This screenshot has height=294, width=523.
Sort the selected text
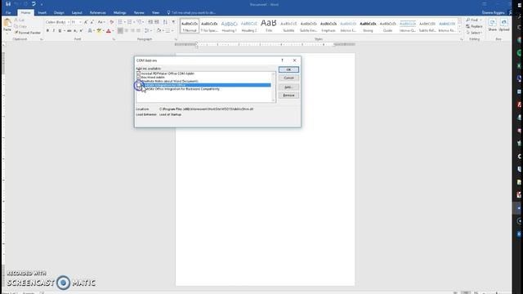(165, 22)
